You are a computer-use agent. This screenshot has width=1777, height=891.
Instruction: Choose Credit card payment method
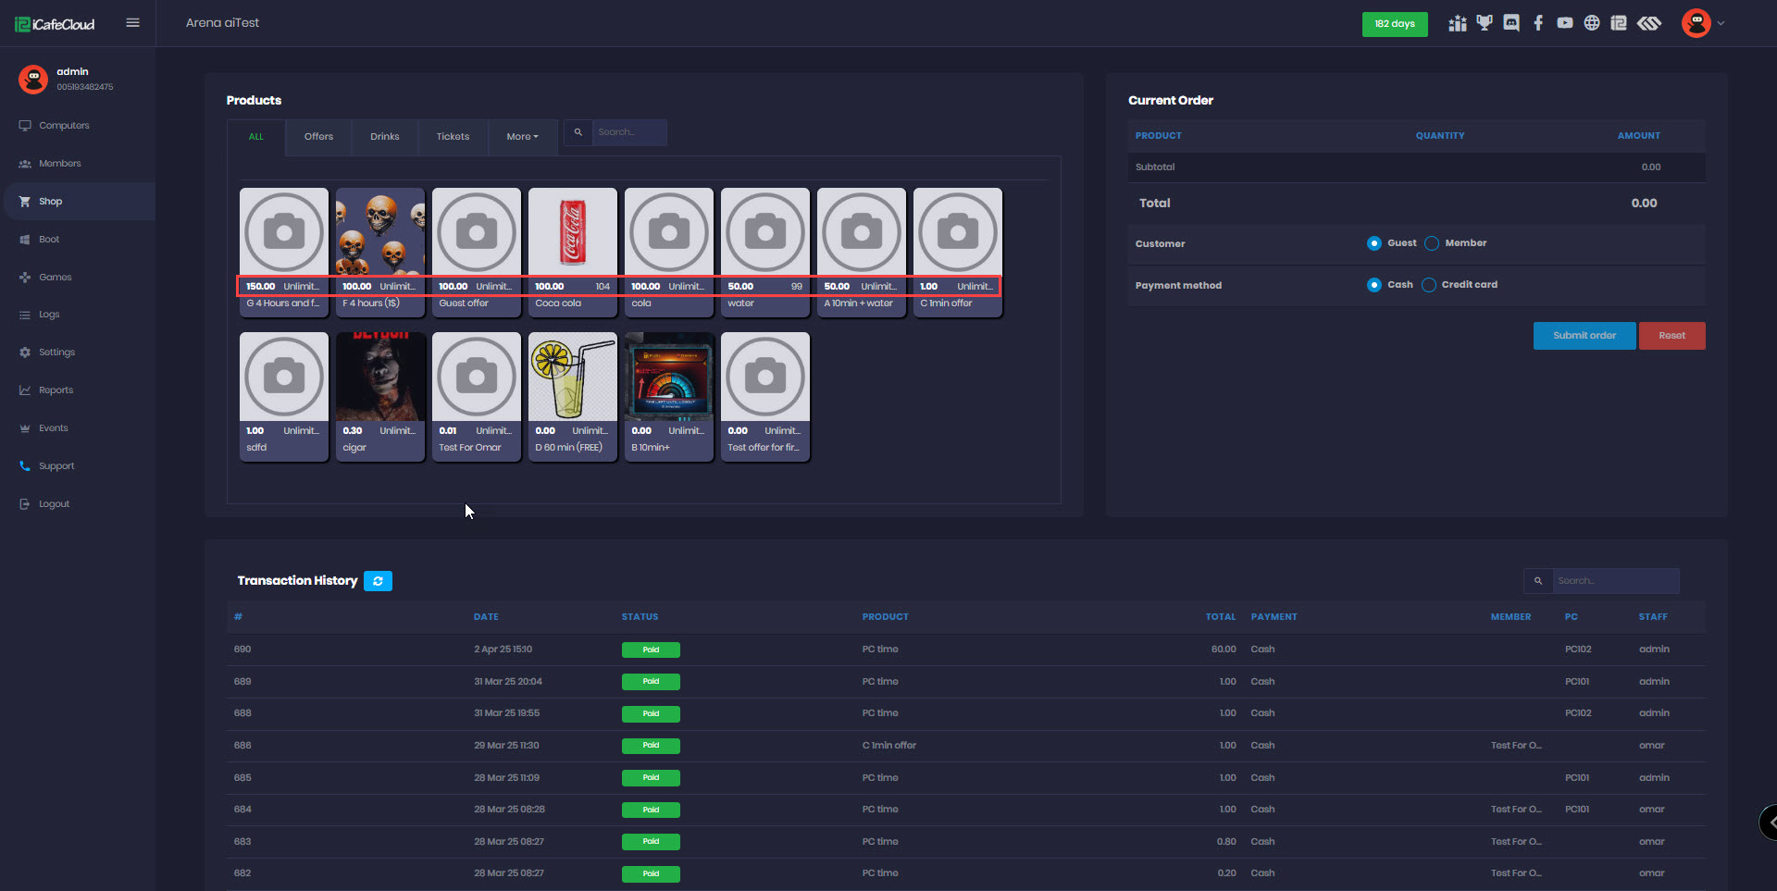[1429, 285]
